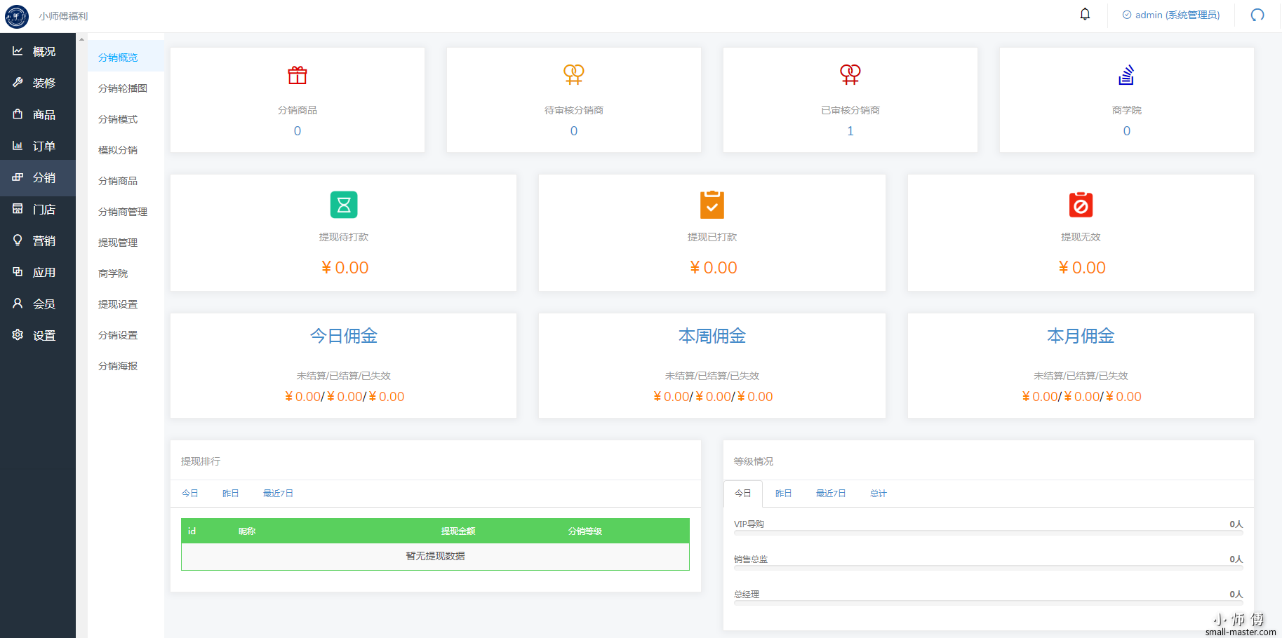Click the gift icon on 分销商品 card

298,74
